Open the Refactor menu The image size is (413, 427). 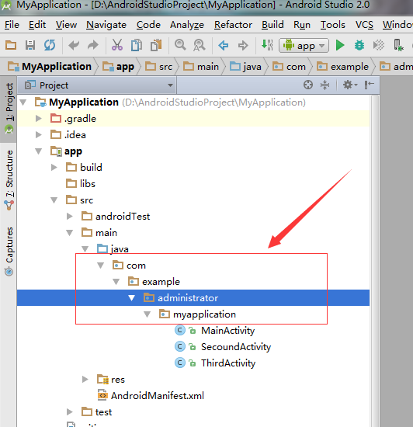233,25
